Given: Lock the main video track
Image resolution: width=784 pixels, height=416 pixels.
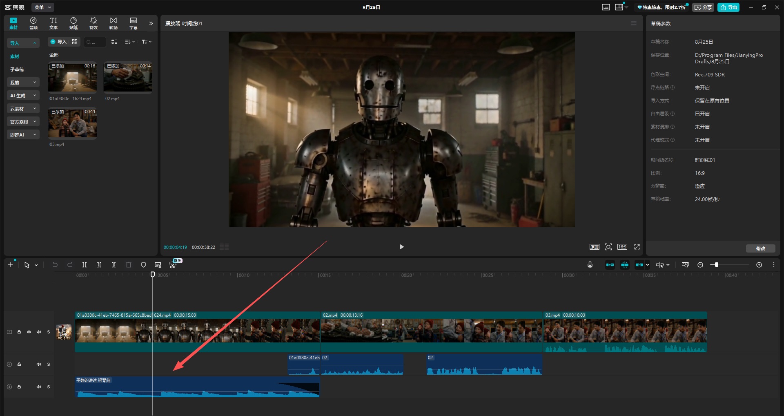Looking at the screenshot, I should tap(19, 332).
